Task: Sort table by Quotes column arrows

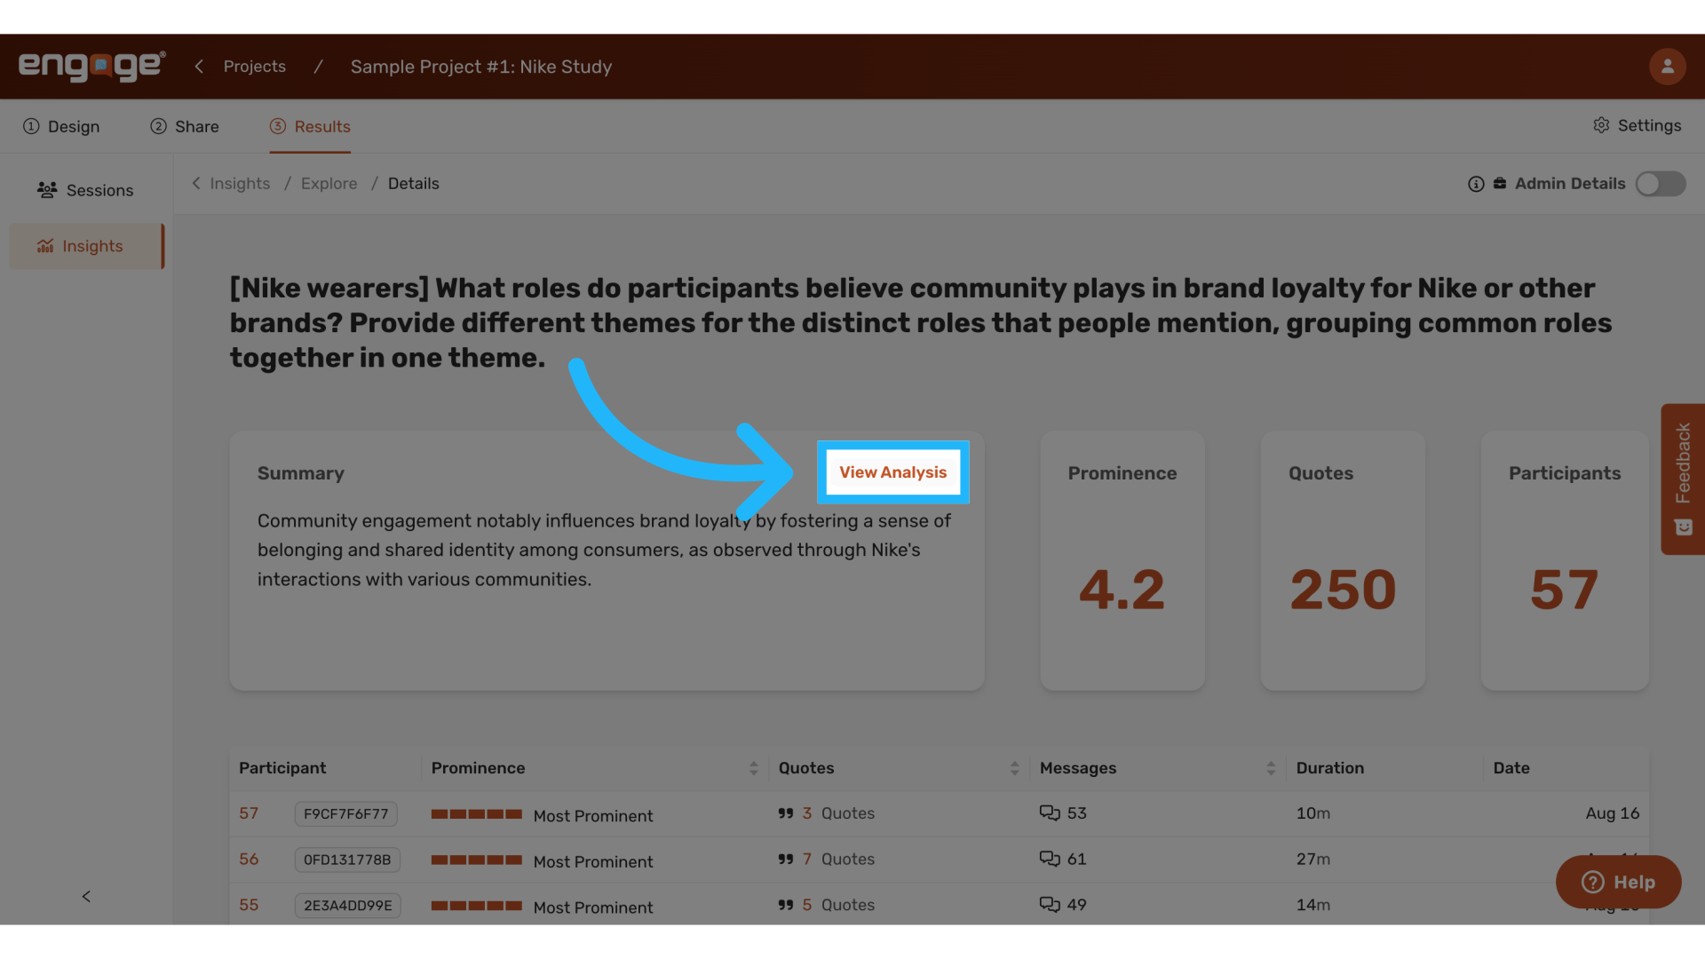Action: pos(1014,768)
